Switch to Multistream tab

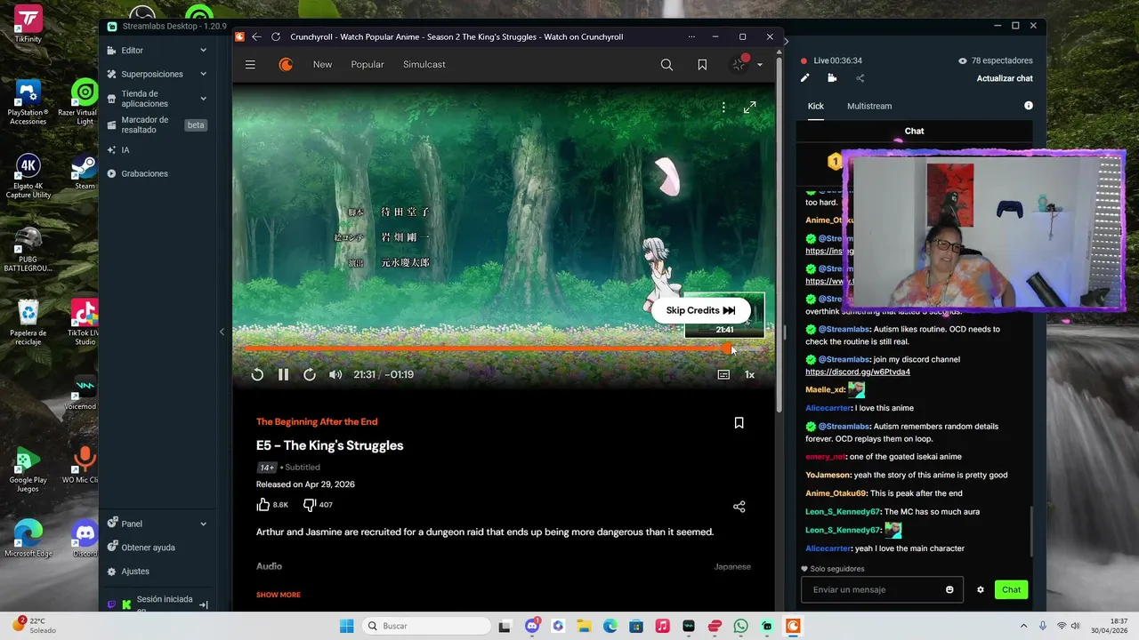869,106
